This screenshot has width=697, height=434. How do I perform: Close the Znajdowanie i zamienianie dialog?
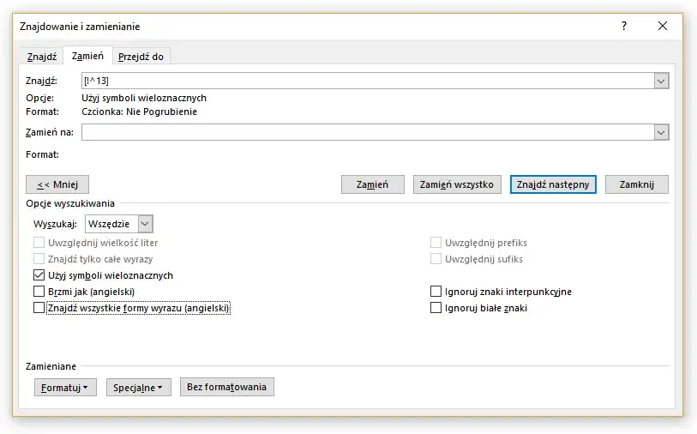662,27
